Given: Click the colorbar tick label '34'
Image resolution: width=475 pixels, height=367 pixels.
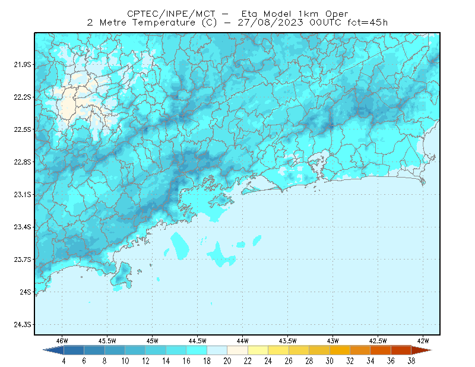Looking at the screenshot, I should pyautogui.click(x=370, y=361).
